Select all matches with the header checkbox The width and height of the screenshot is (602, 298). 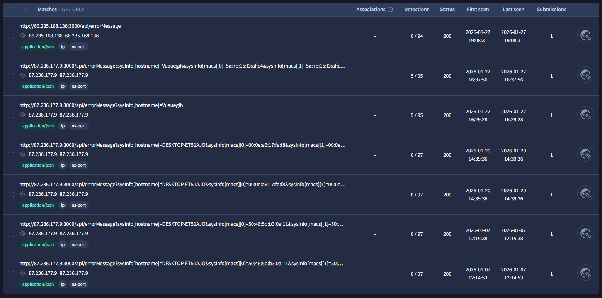(x=11, y=9)
